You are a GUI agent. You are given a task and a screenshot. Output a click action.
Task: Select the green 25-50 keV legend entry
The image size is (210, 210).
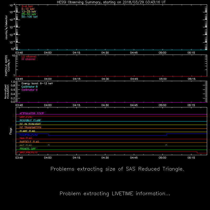[x=29, y=14]
